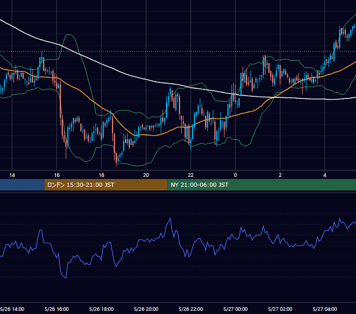Click the 5/27 02:00 timestamp label

[x=280, y=309]
